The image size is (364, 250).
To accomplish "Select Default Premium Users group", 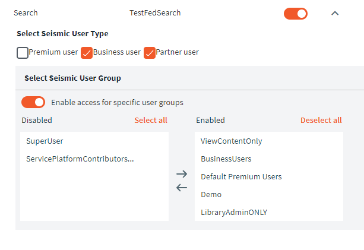I will click(241, 176).
